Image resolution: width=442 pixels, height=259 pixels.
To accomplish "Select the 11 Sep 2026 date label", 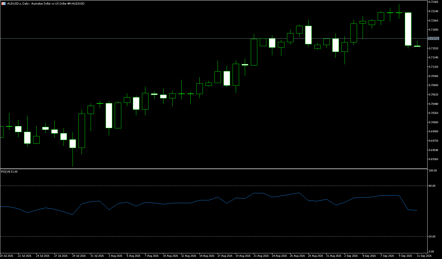I will 424,256.
